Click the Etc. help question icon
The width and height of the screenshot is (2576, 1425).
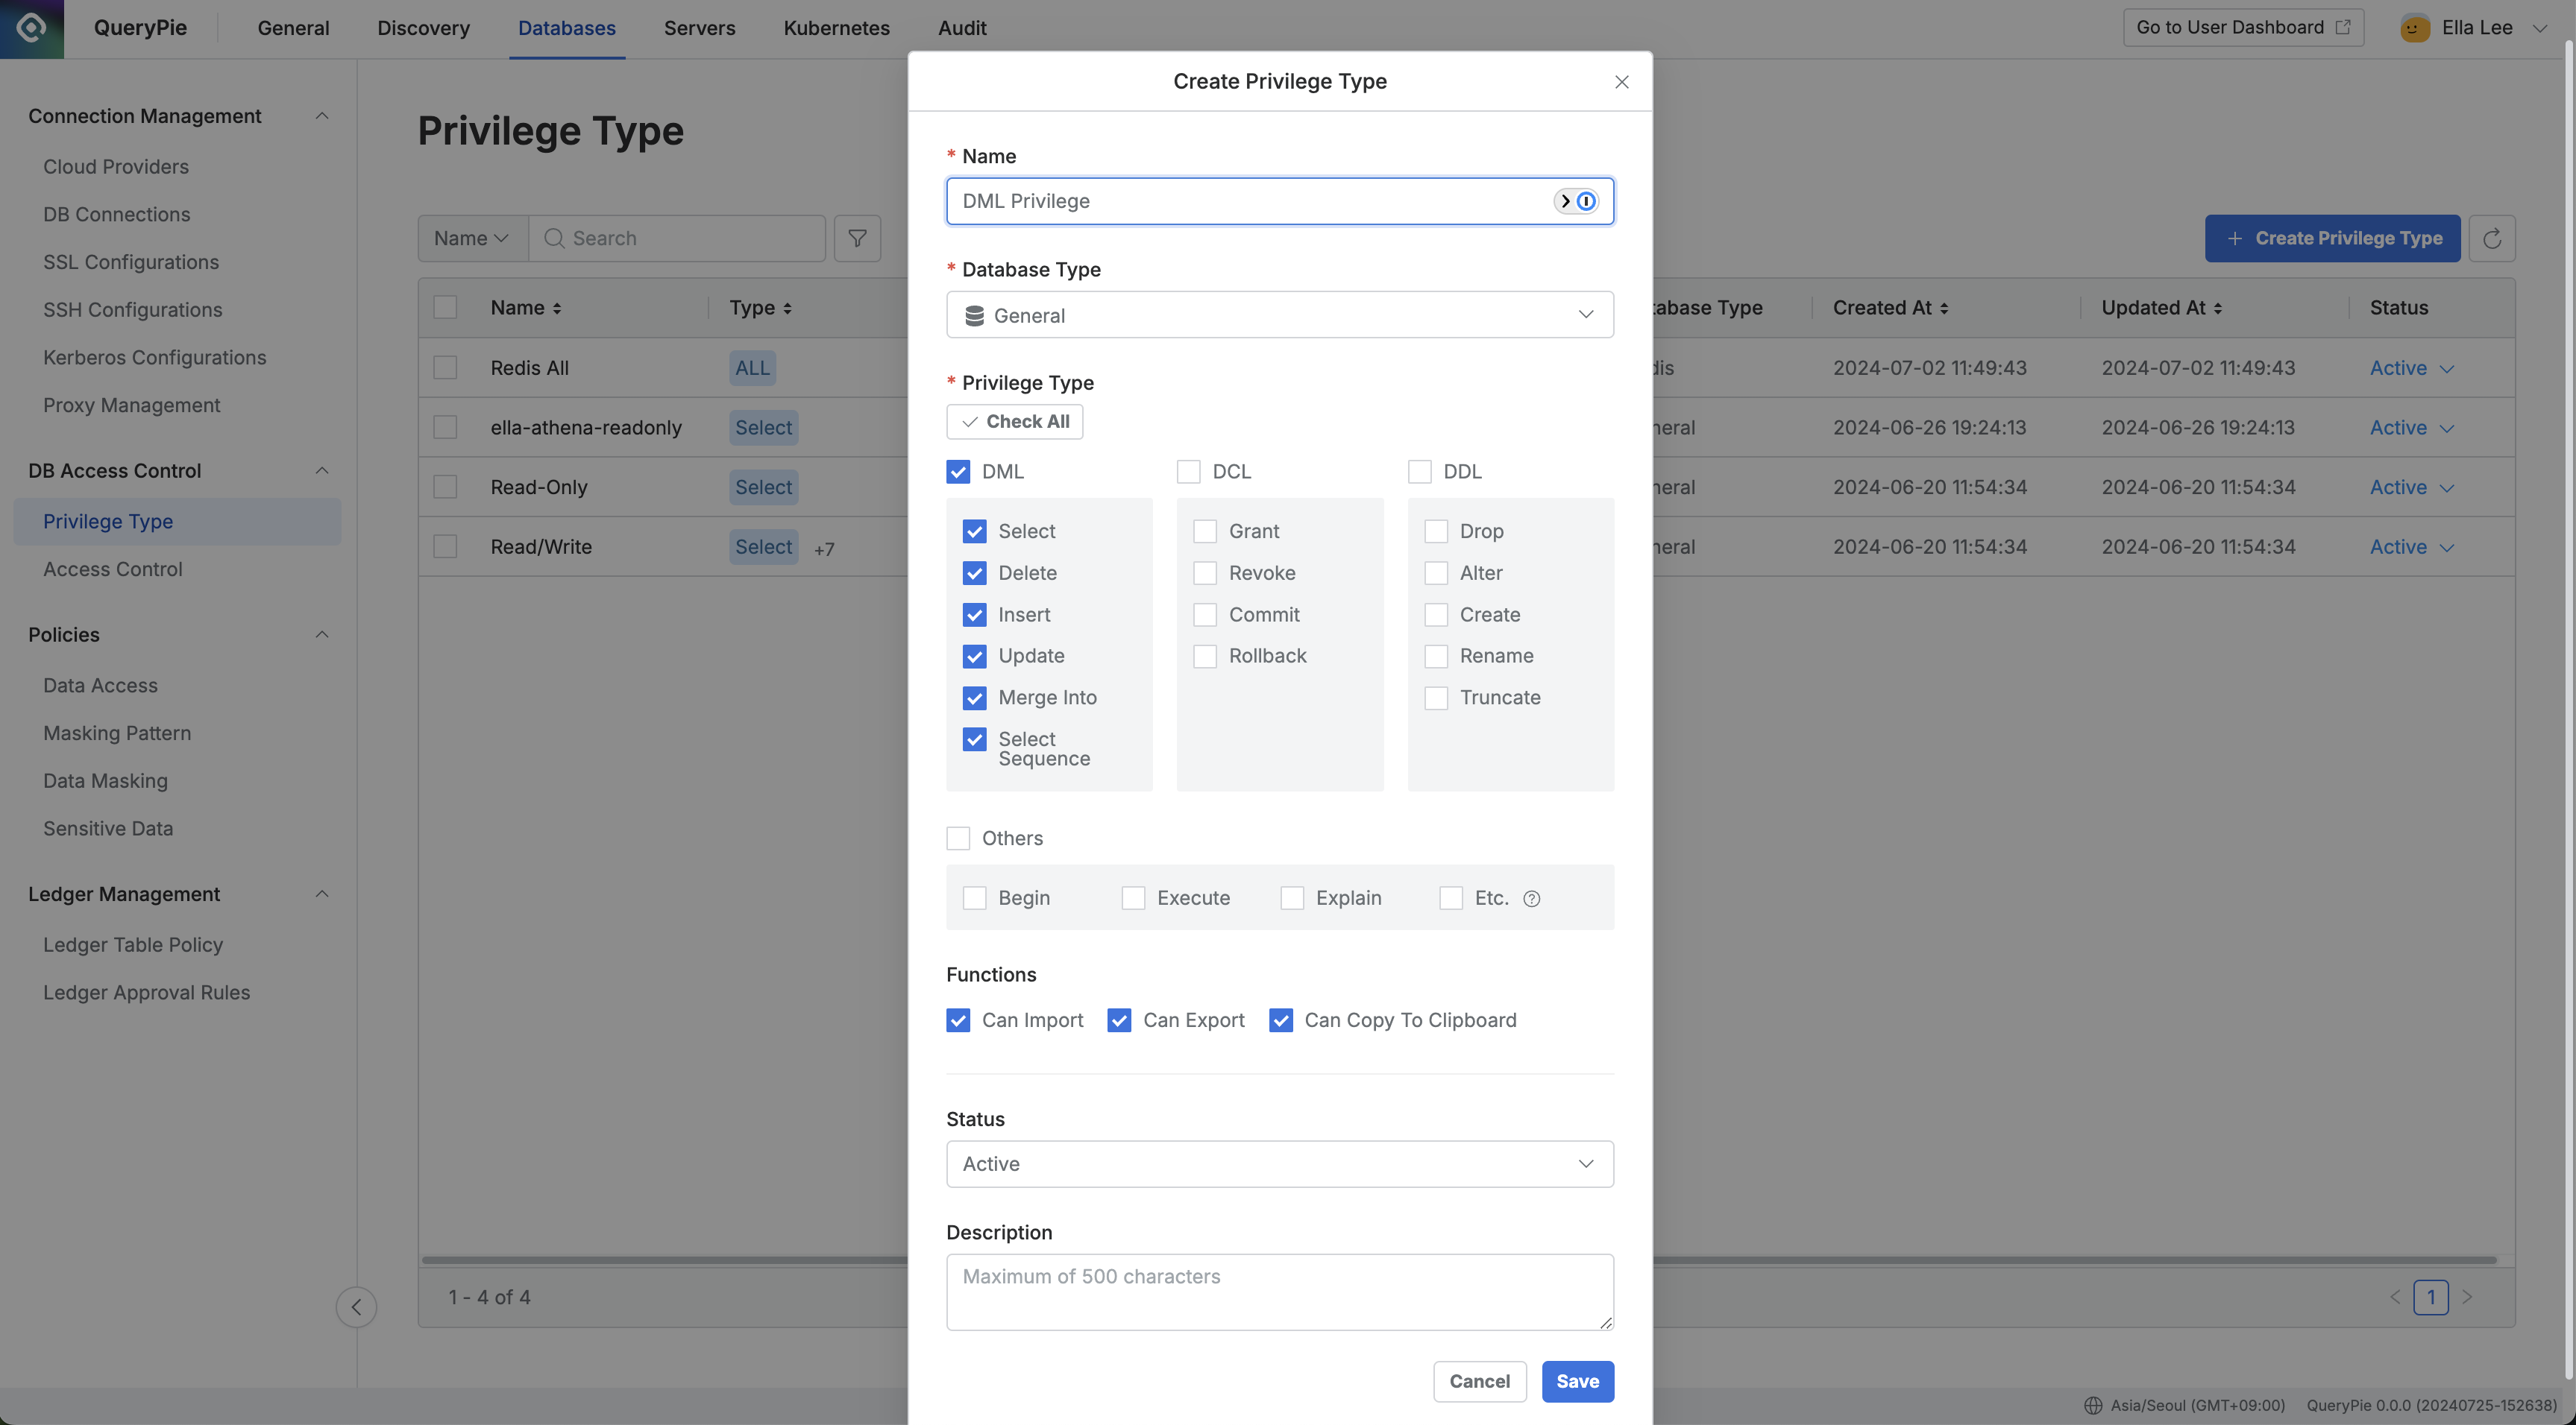point(1531,898)
